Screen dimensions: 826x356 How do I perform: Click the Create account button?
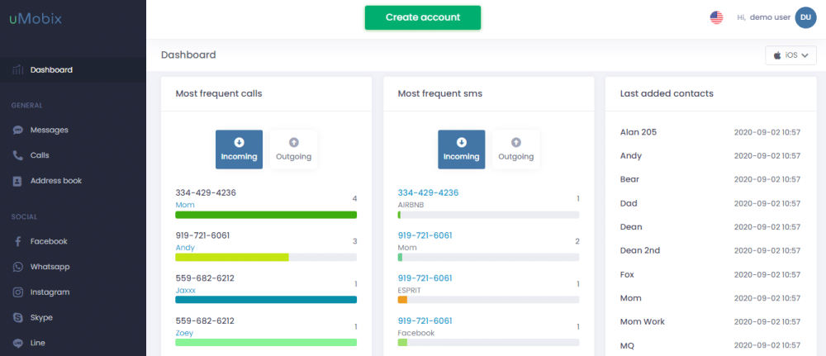[422, 17]
